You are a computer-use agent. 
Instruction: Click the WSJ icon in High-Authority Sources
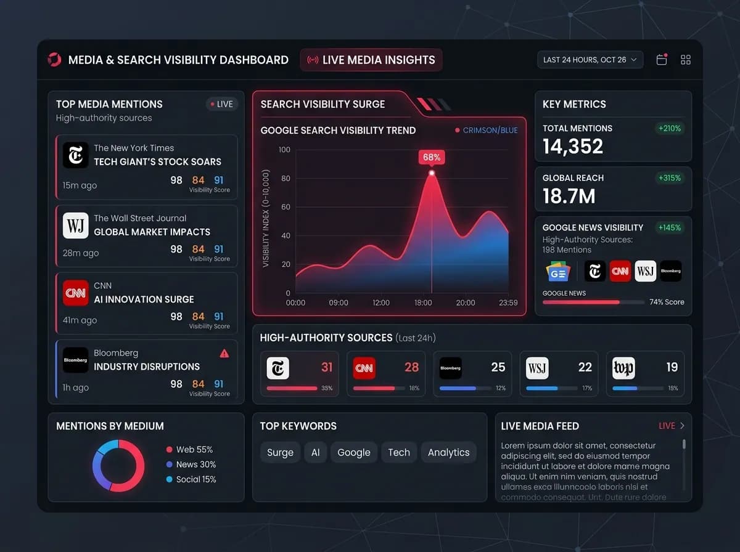[x=537, y=368]
